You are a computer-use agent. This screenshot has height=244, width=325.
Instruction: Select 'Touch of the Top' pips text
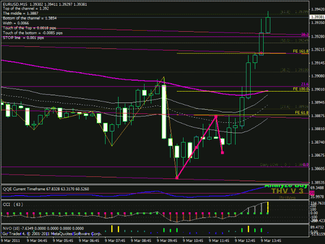(x=30, y=28)
